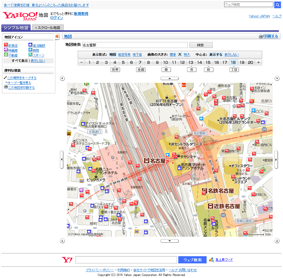The image size is (283, 278).
Task: Click the hospital cross icon beside 病院
Action: click(30, 49)
